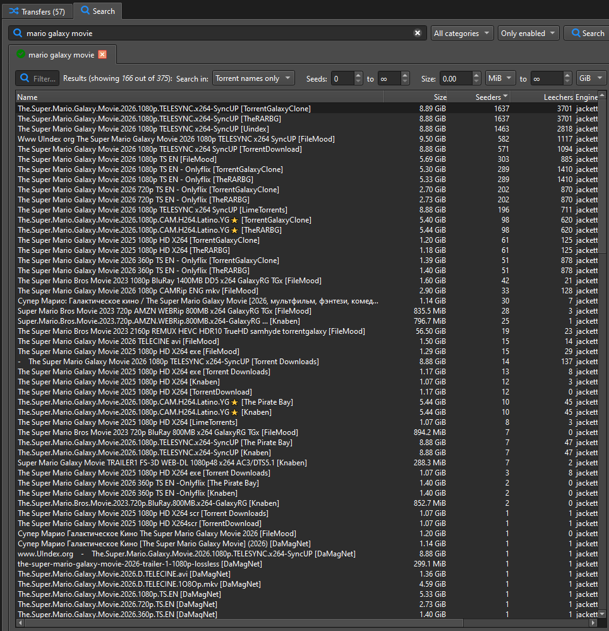Decrease the maximum Seeds value
Image resolution: width=609 pixels, height=631 pixels.
tap(405, 82)
